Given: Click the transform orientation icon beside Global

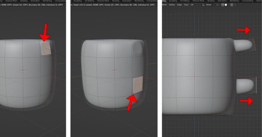Looking at the screenshot, I should click(204, 5).
